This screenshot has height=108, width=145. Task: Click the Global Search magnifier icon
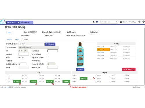pos(117,22)
